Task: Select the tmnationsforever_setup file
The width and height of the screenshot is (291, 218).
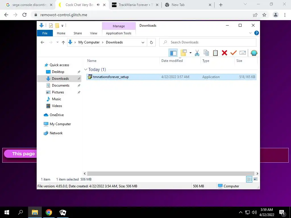Action: pyautogui.click(x=171, y=77)
